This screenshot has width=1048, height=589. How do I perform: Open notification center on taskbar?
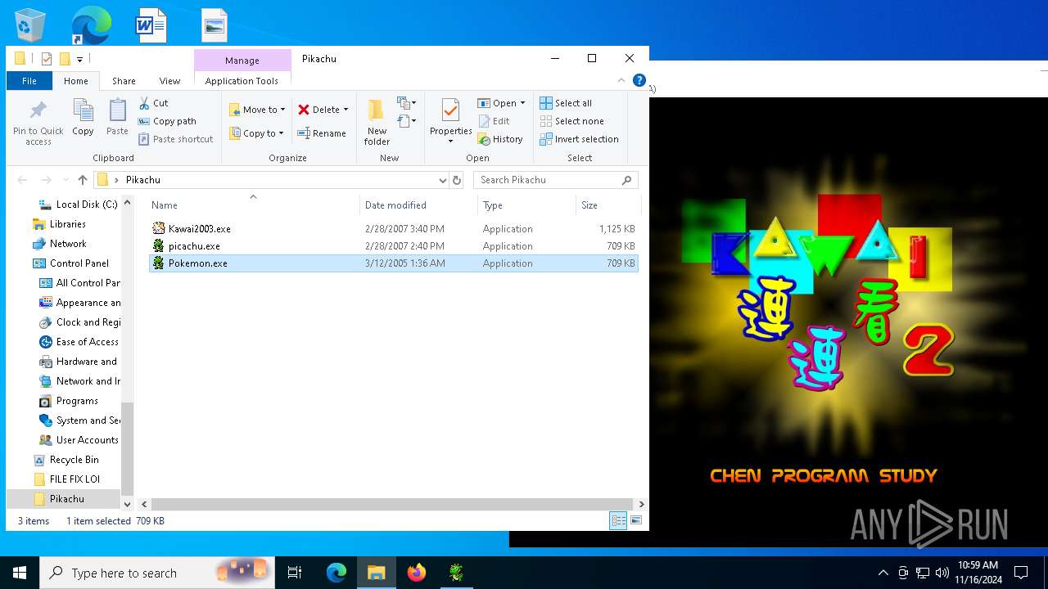(x=1021, y=573)
